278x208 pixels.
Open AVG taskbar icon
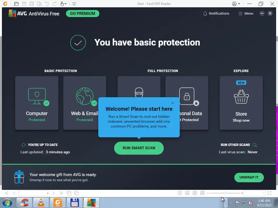coord(91,203)
